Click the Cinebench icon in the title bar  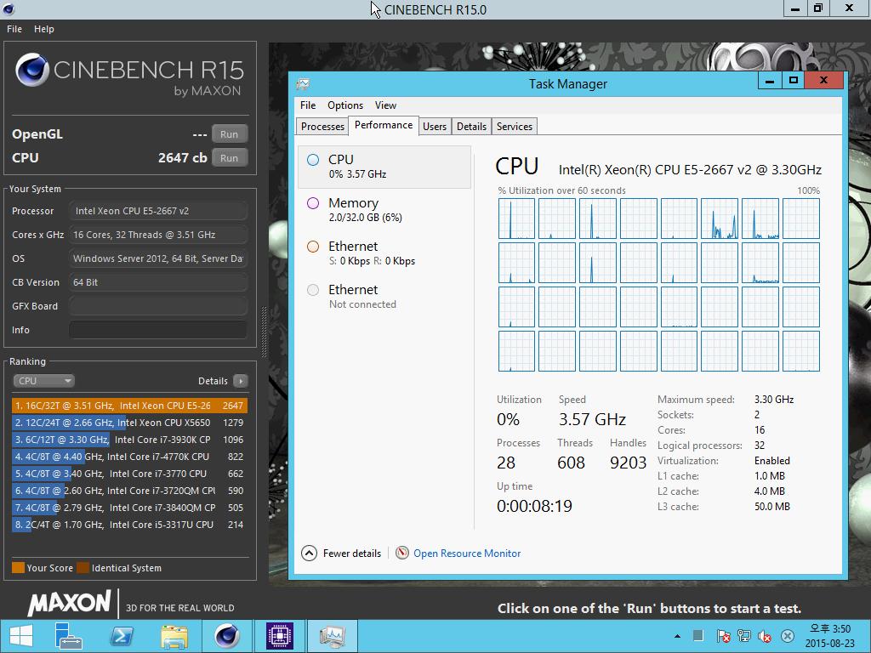[x=8, y=9]
